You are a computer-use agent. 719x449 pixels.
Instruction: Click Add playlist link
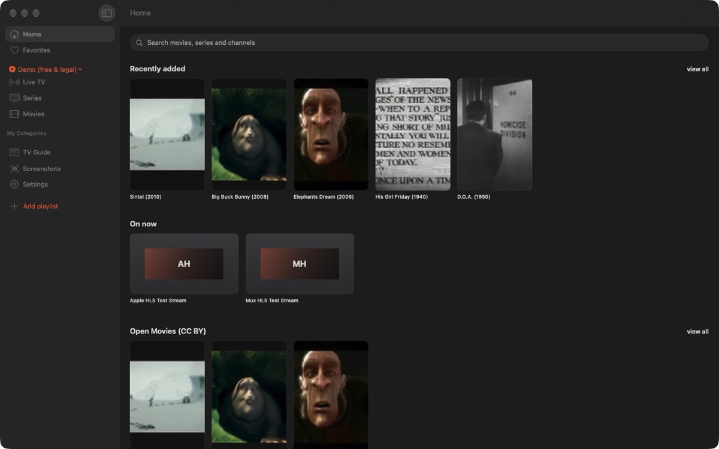pos(40,206)
